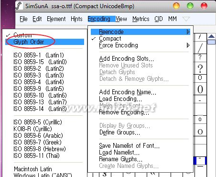The width and height of the screenshot is (216, 177).
Task: Click the scrollbar up arrow
Action: click(x=212, y=36)
